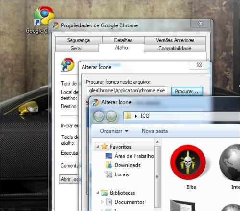Click the Chrome shortcut icon in Atalho tab
This screenshot has width=240, height=211.
[68, 65]
